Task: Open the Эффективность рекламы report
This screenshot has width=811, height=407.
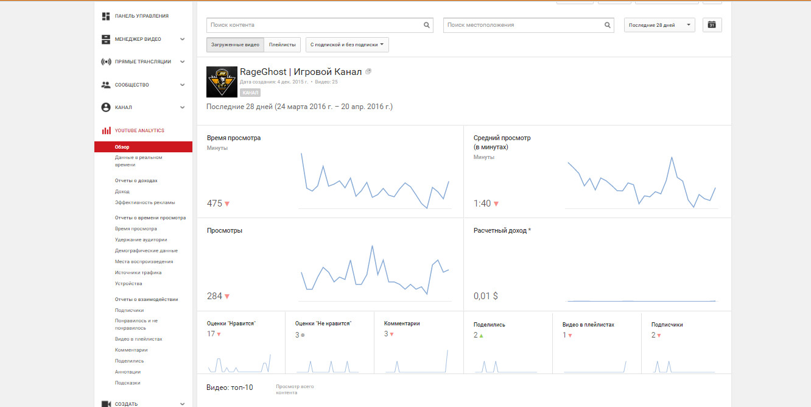Action: [145, 202]
